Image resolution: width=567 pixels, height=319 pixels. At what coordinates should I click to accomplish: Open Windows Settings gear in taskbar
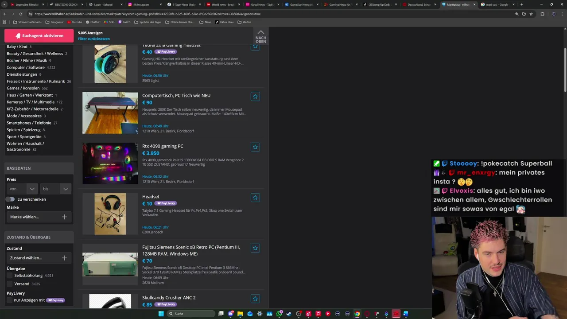(260, 314)
